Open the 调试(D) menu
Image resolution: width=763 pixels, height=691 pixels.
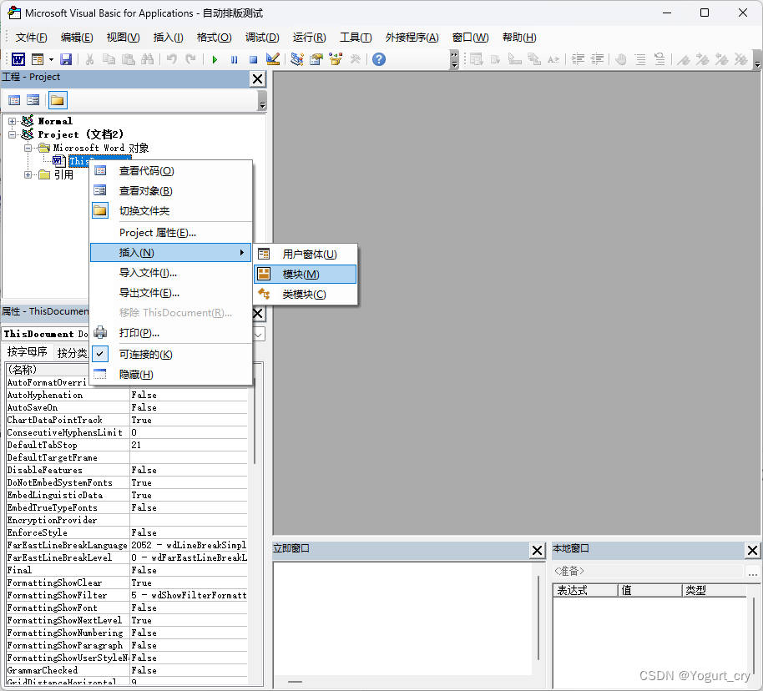[x=262, y=38]
